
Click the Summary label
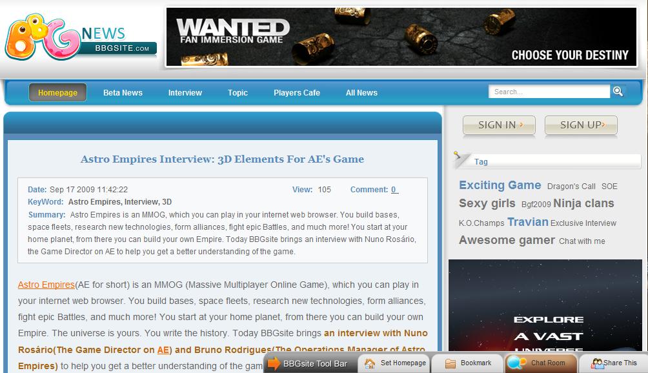click(x=46, y=215)
